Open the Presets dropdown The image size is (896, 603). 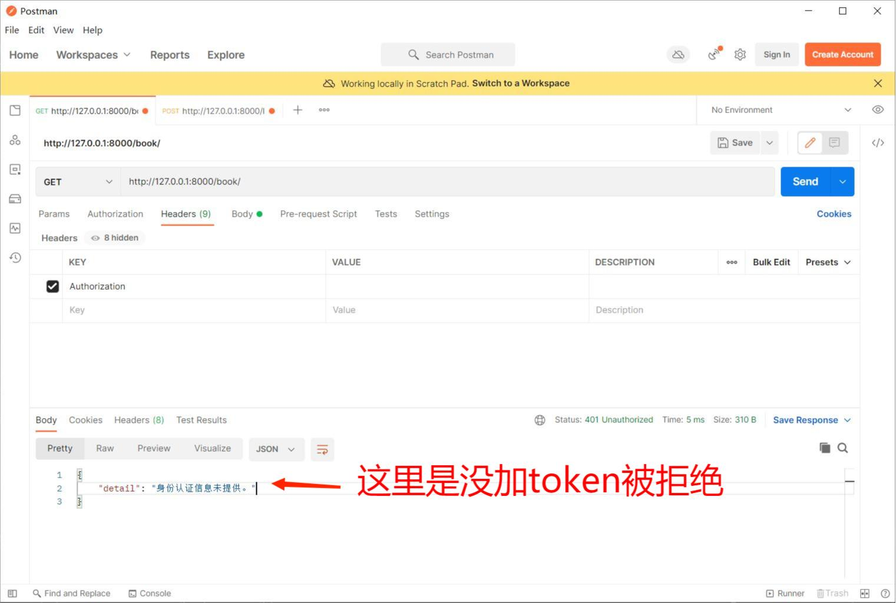828,262
